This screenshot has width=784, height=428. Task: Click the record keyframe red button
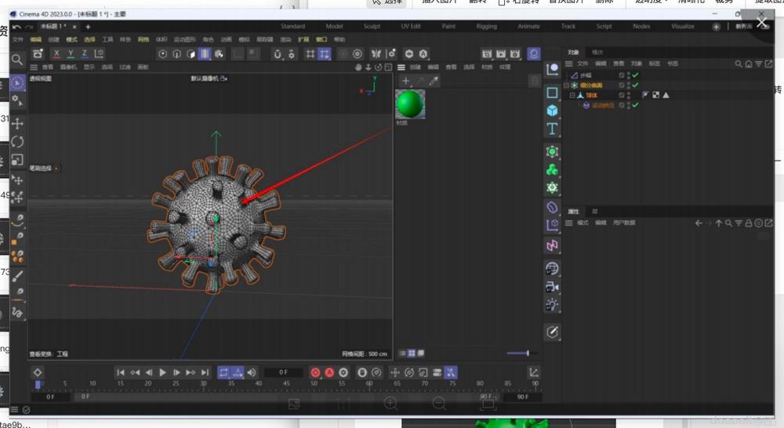click(x=316, y=372)
